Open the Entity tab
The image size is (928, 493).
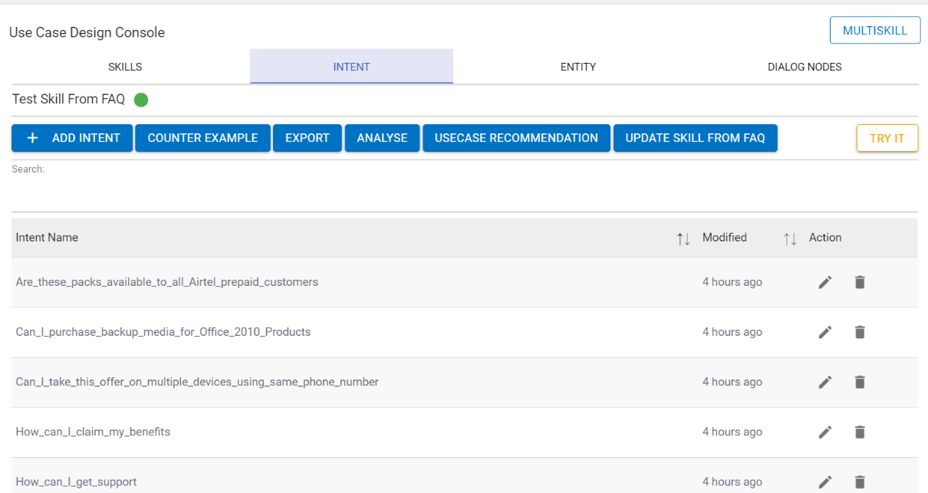pyautogui.click(x=578, y=67)
